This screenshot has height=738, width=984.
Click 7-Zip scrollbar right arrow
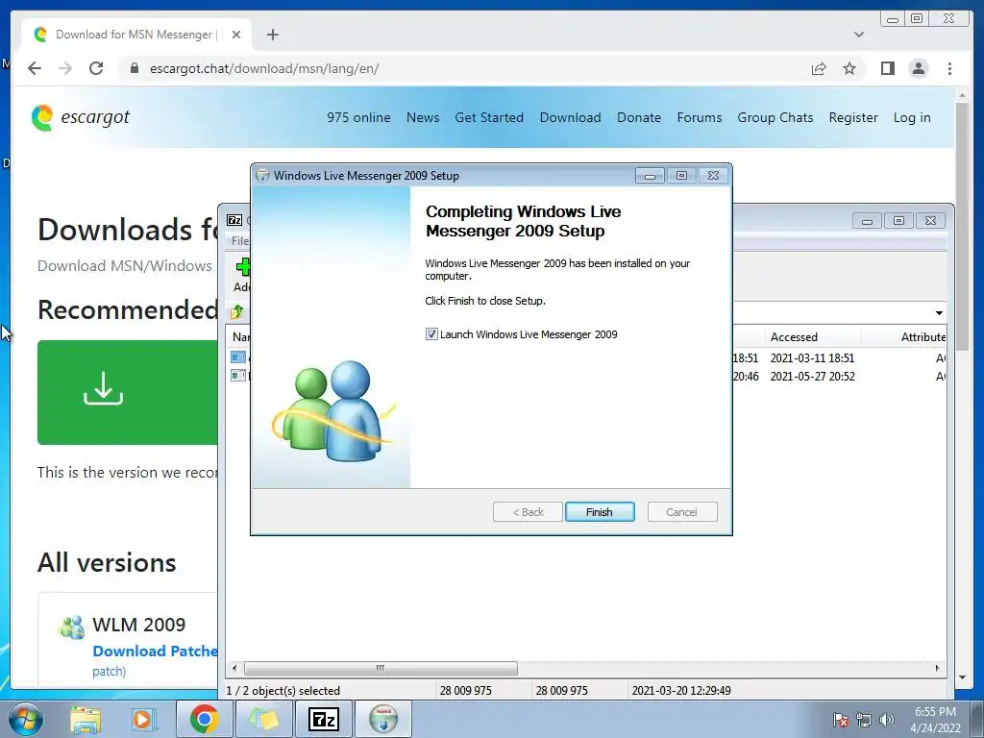[937, 668]
